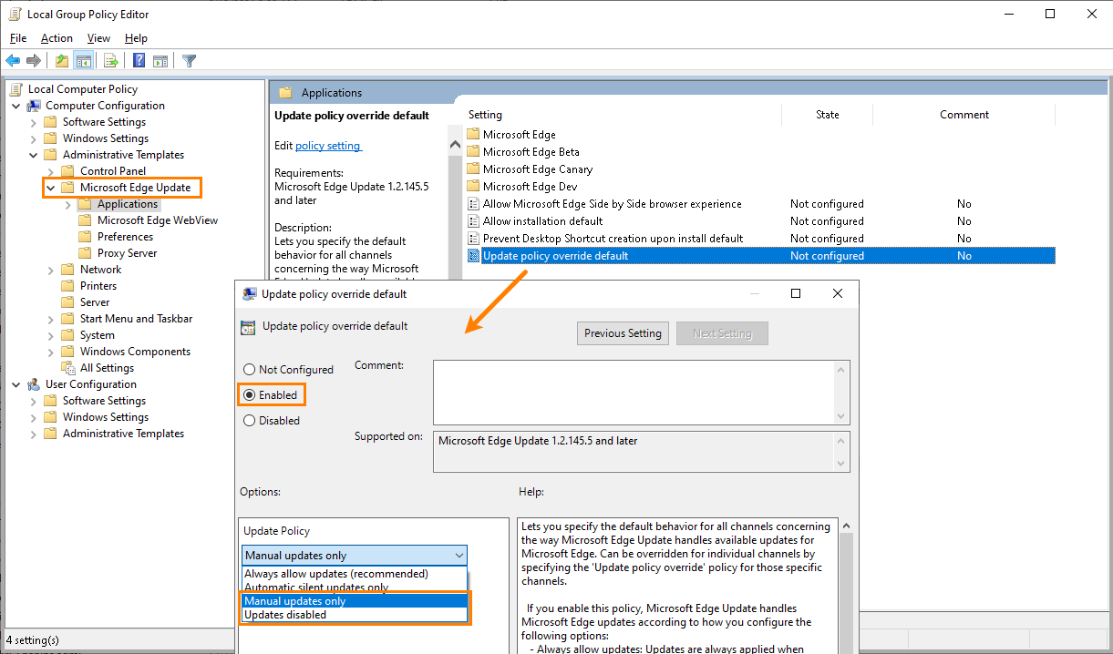Click the Previous Setting button
Screen dimensions: 1113x654
623,332
